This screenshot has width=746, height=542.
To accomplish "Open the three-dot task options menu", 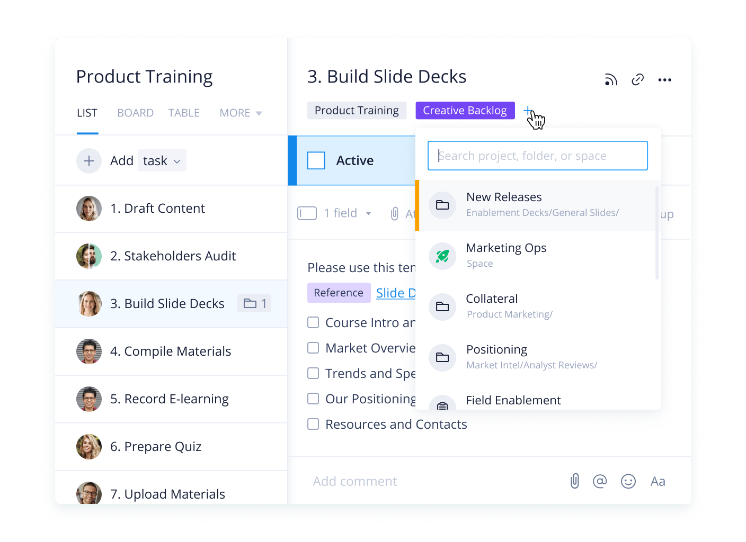I will coord(665,79).
